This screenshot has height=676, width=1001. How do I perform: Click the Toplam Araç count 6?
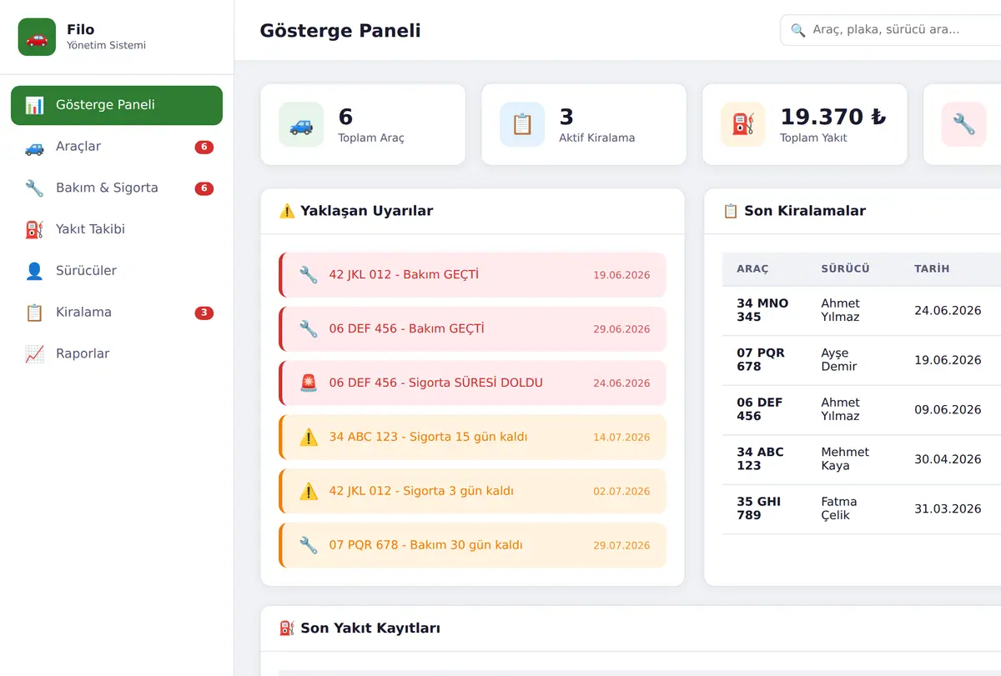point(345,117)
